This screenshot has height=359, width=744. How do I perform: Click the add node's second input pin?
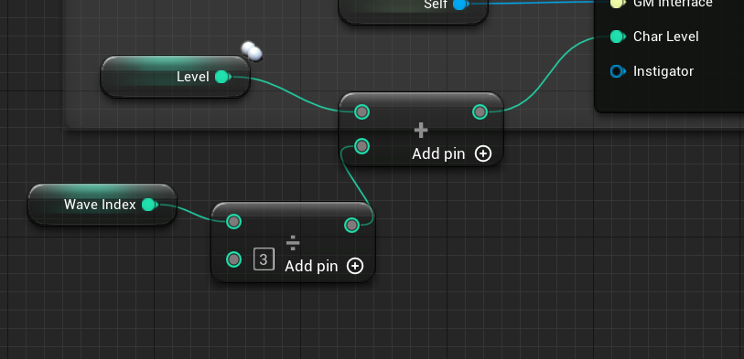point(362,146)
